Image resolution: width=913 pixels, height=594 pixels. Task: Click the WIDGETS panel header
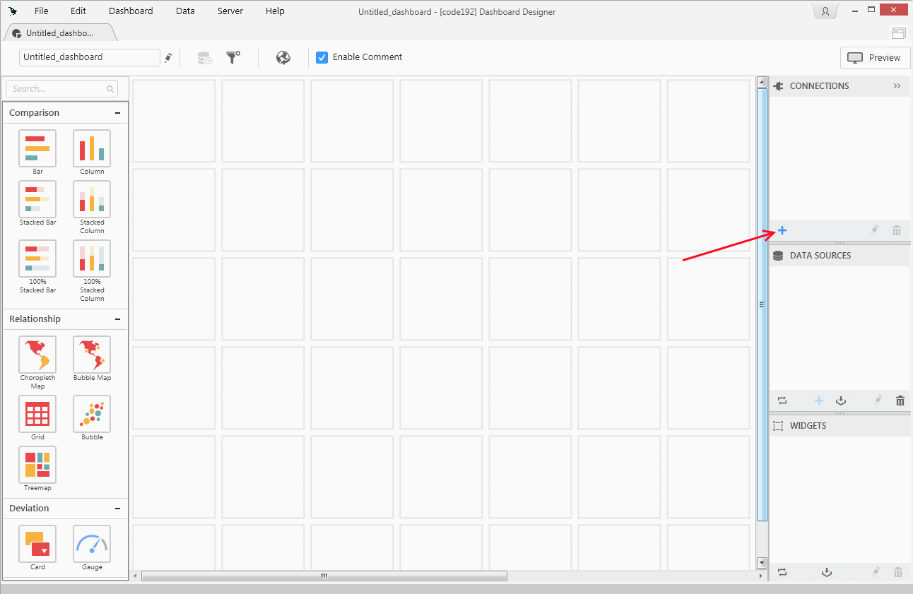(x=839, y=426)
